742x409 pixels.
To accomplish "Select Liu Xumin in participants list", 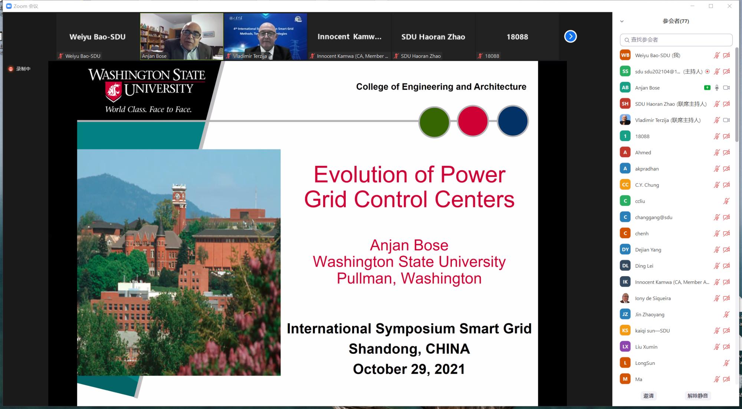I will point(646,347).
